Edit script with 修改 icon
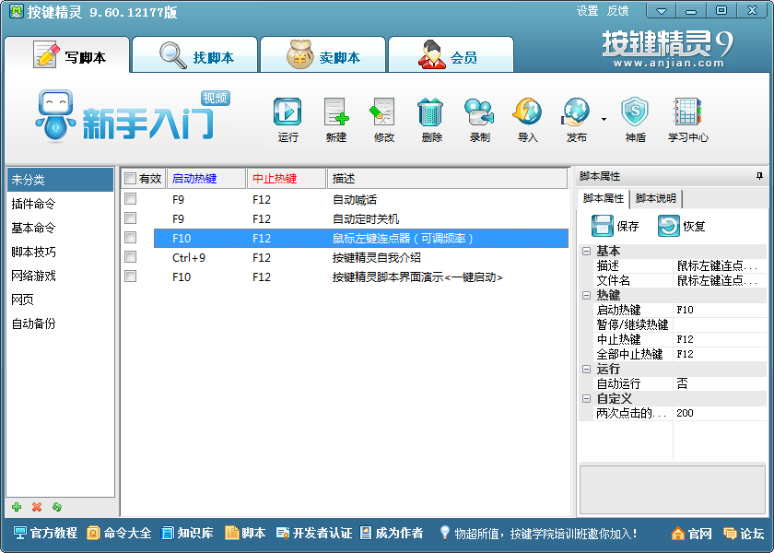Viewport: 774px width, 553px height. (383, 120)
